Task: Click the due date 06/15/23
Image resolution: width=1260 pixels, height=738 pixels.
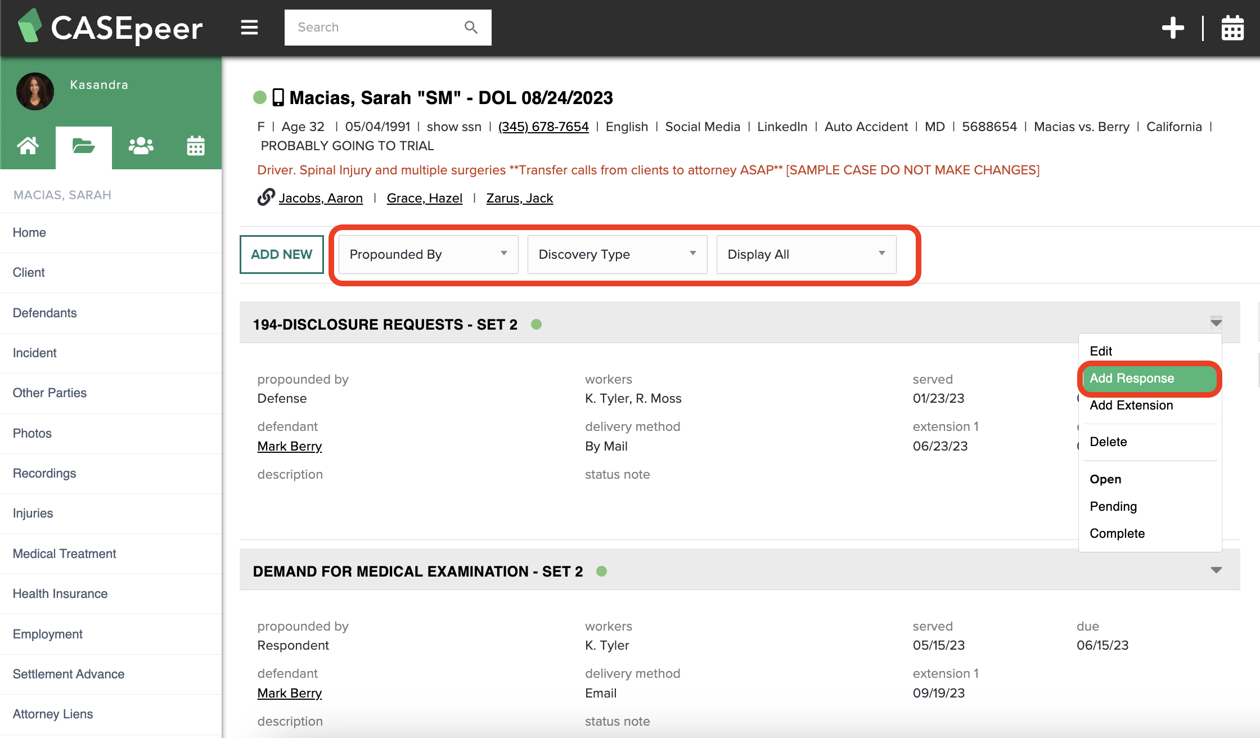Action: [x=1102, y=645]
